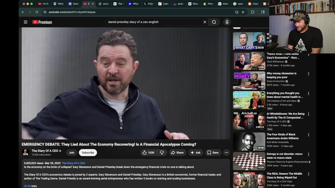The height and width of the screenshot is (188, 335).
Task: Open more actions ellipsis under the video
Action: [226, 152]
